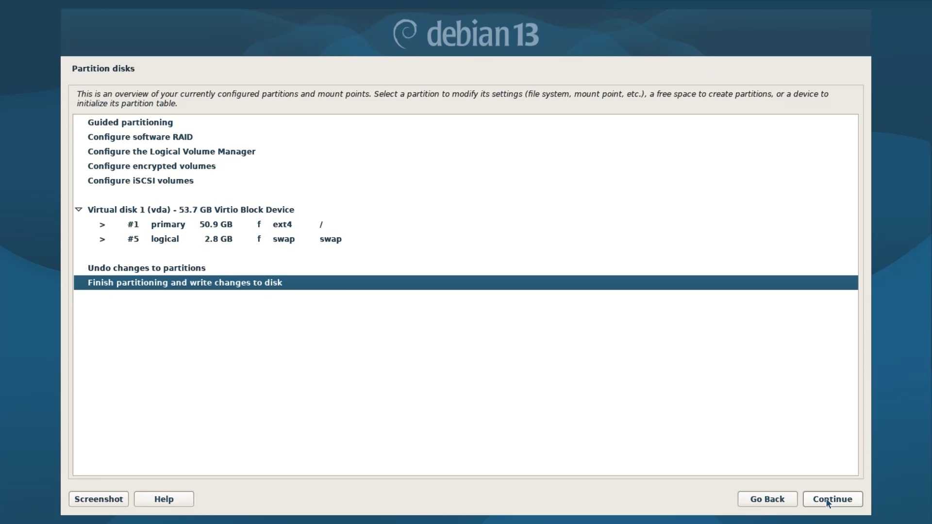Open the Help button
This screenshot has width=932, height=524.
tap(164, 499)
